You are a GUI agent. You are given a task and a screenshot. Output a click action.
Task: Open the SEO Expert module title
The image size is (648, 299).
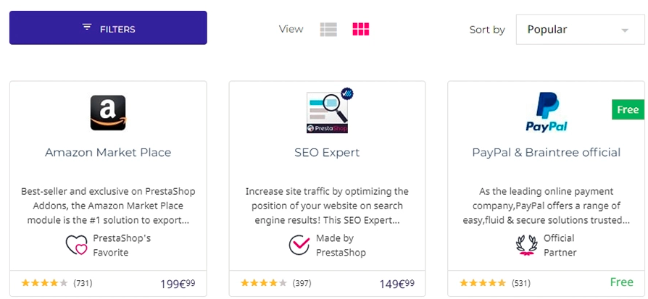pyautogui.click(x=327, y=152)
